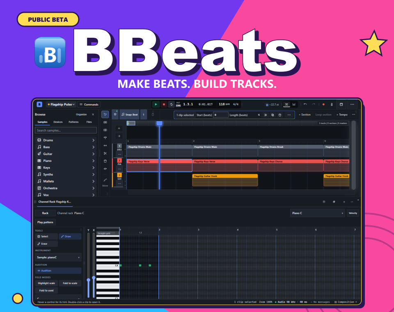Screen dimensions: 394x312
Task: Click the red Stop transport button
Action: [164, 104]
